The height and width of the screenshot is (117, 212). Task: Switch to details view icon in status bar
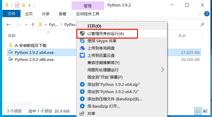tap(198, 111)
